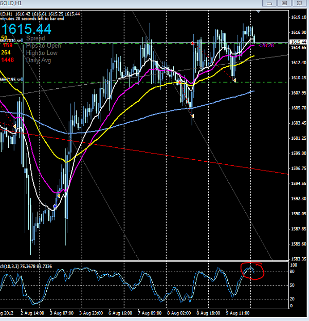Click the High to Low label

pyautogui.click(x=42, y=53)
